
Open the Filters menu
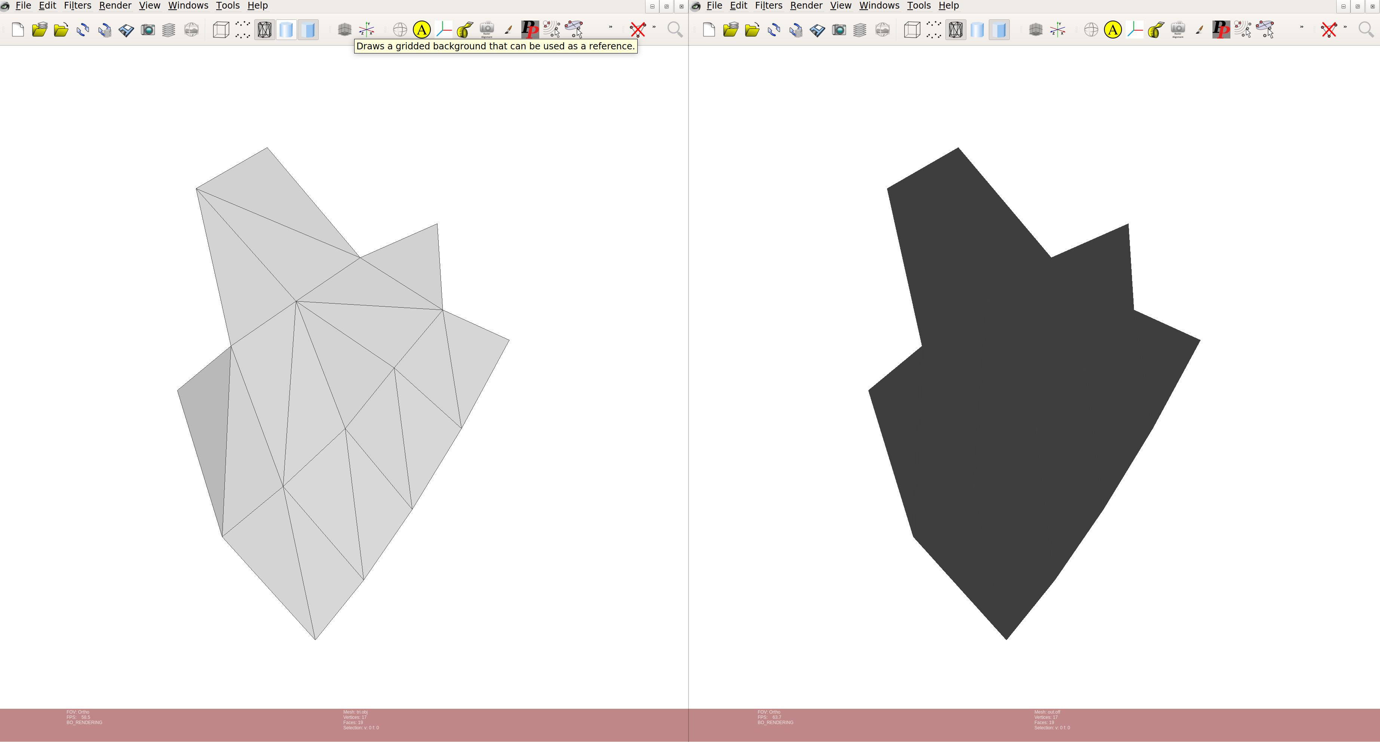tap(77, 5)
